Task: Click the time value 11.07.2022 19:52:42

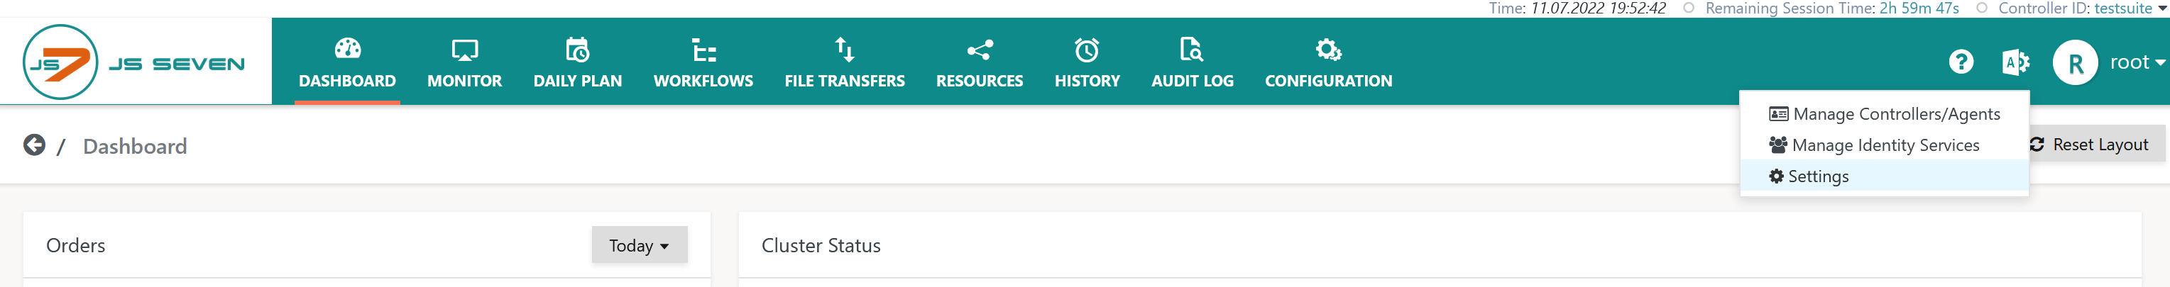Action: (1598, 9)
